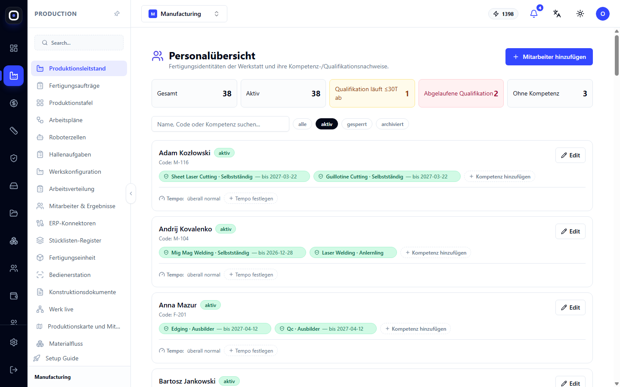Focus the Name, Code oder Kompetenz search field
This screenshot has height=387, width=620.
click(220, 124)
